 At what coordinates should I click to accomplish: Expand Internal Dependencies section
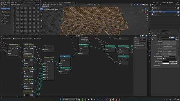(157, 67)
